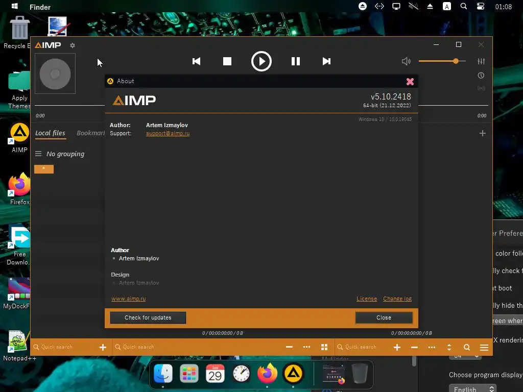Click the AIMP volume slider handle
523x392 pixels.
[x=456, y=61]
